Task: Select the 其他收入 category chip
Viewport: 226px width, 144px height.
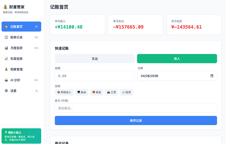Action: point(64,92)
